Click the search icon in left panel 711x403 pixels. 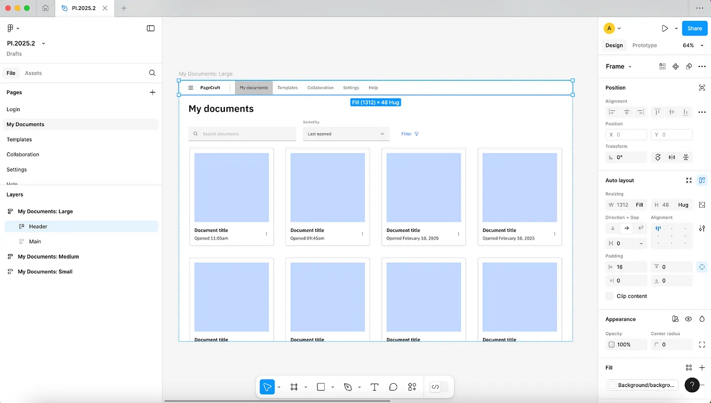[152, 73]
